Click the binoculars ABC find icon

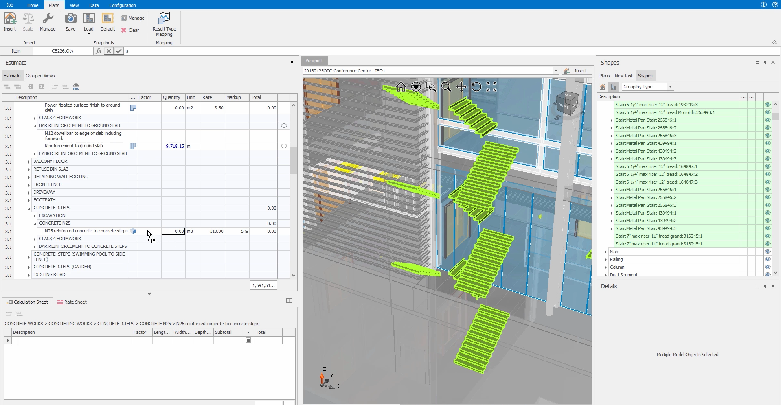click(x=76, y=87)
